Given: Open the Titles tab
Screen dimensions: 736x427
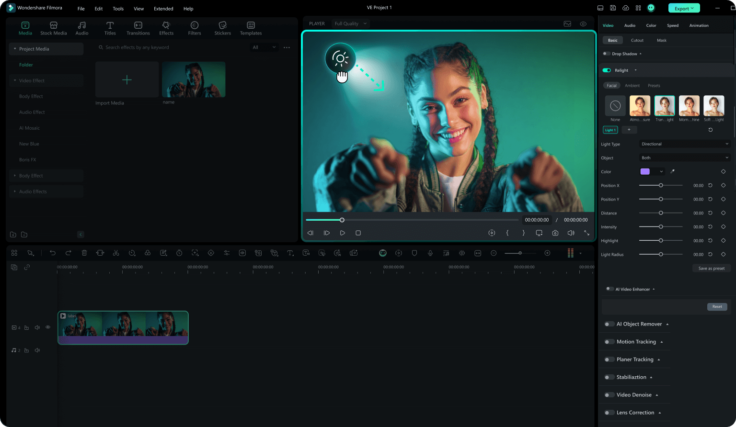Looking at the screenshot, I should coord(110,28).
